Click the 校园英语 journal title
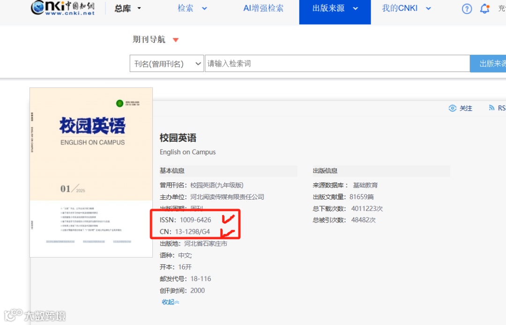Viewport: 506px width, 325px height. click(x=178, y=138)
